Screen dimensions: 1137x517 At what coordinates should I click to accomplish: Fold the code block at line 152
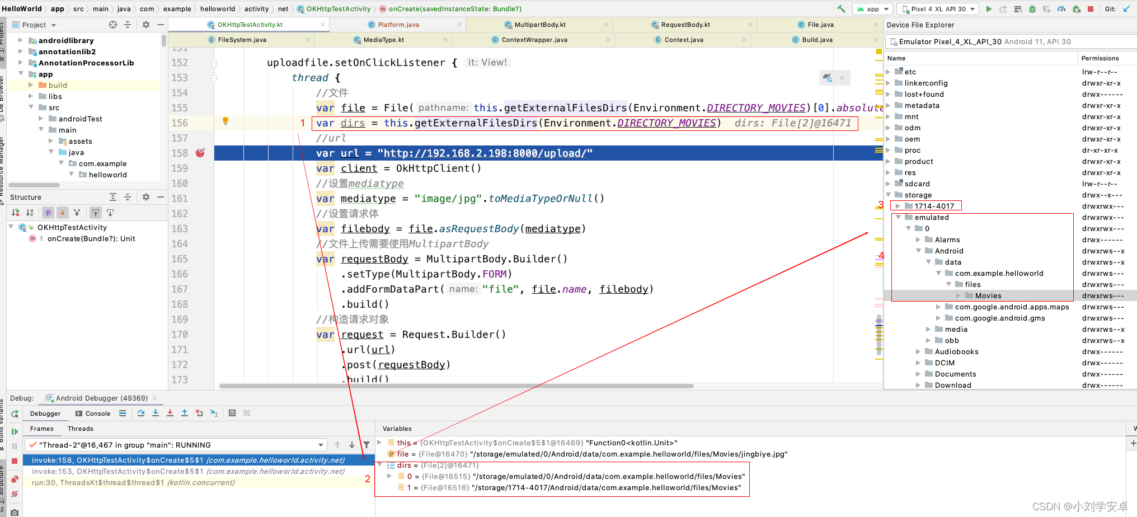[214, 63]
